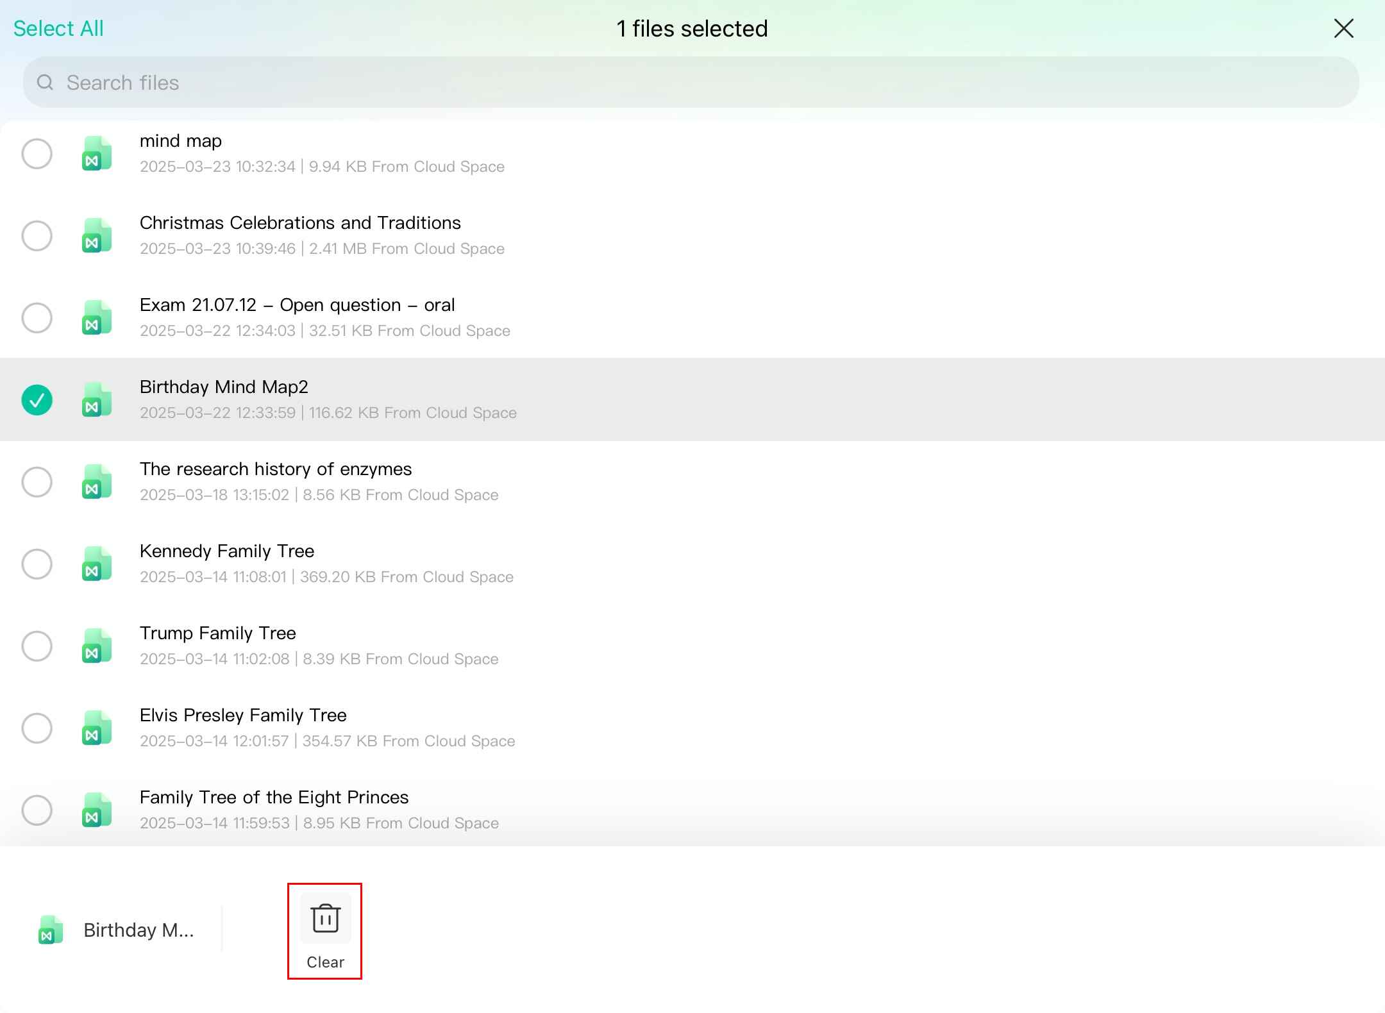
Task: Click the Clear trash icon
Action: pos(325,918)
